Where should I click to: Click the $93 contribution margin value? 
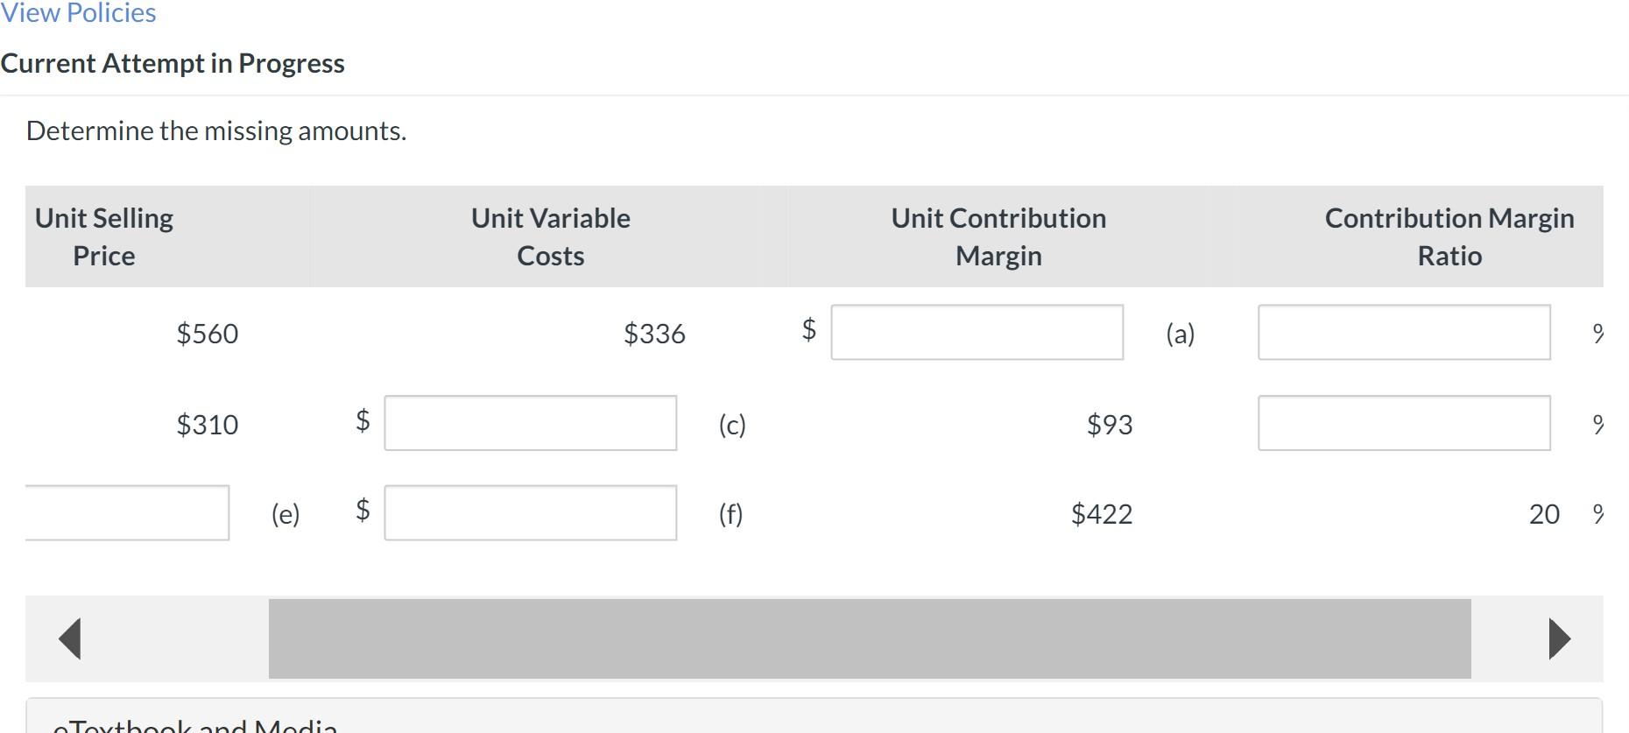coord(1110,424)
